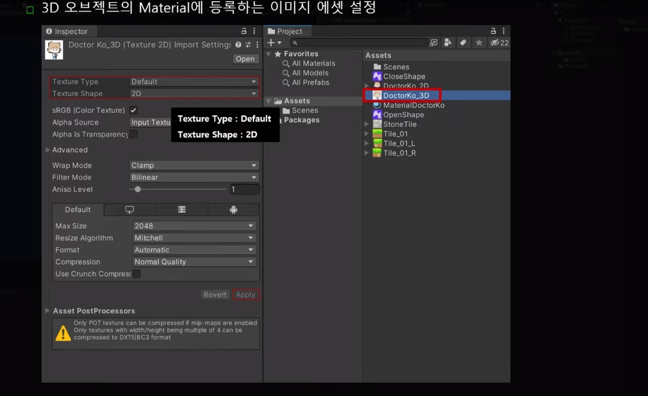
Task: Click the Aniso Level slider handle
Action: point(138,189)
